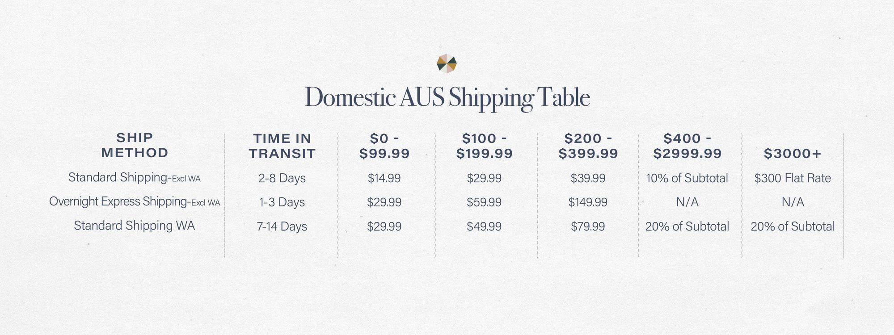
Task: Click the Standard Shipping WA row label
Action: click(x=134, y=226)
